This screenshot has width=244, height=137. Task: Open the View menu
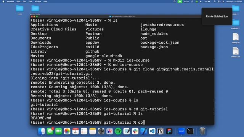[30, 2]
